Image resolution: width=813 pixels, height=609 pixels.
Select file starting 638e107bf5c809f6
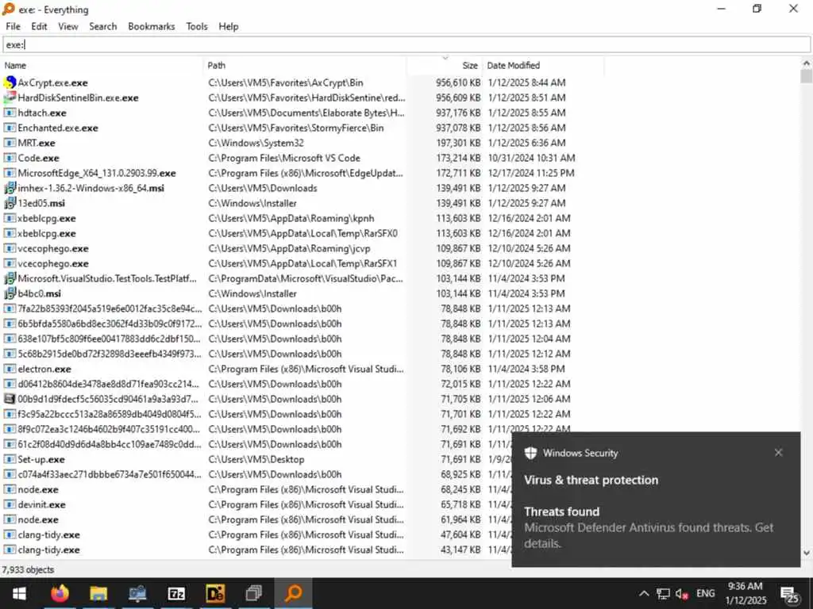click(x=110, y=339)
